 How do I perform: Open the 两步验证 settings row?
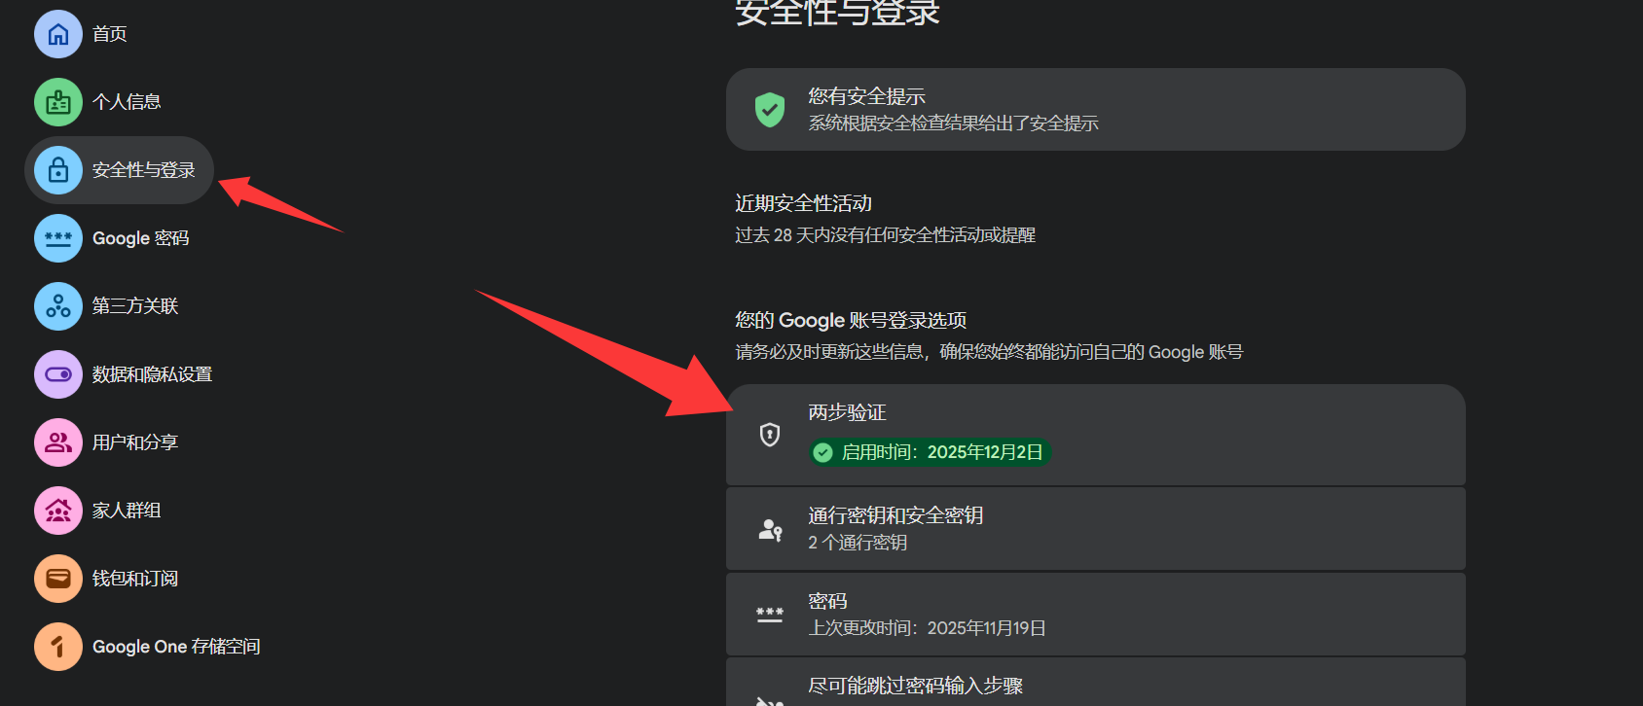(x=1095, y=434)
